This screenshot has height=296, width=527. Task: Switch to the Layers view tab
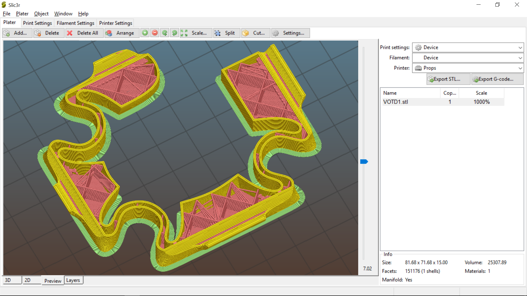click(x=73, y=280)
